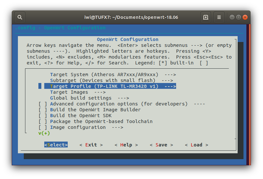Viewport: 263px width, 179px height.
Task: Click the Load button
Action: click(196, 145)
